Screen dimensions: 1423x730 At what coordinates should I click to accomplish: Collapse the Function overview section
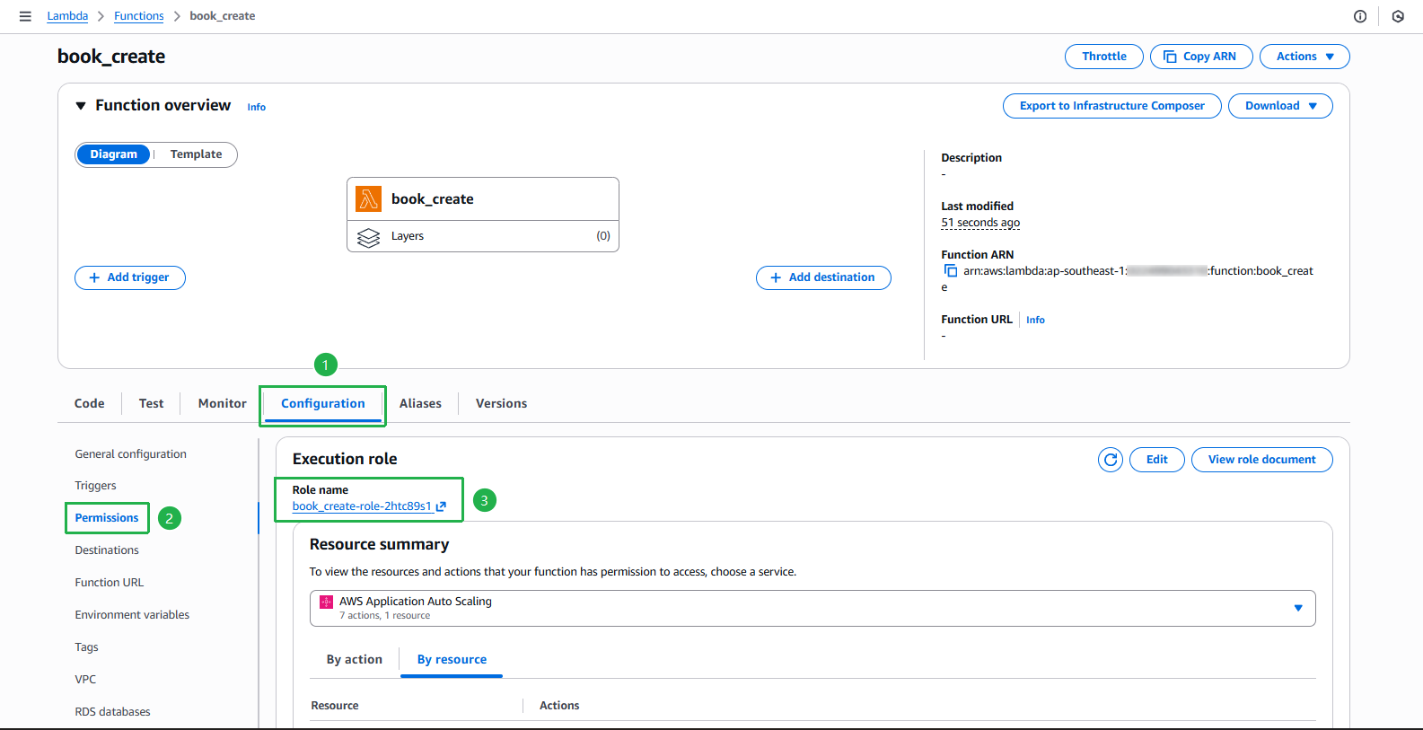click(81, 106)
